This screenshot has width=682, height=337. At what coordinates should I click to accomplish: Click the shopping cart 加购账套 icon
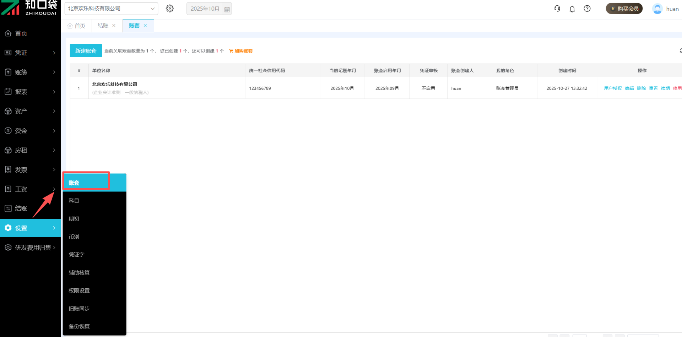click(x=231, y=51)
